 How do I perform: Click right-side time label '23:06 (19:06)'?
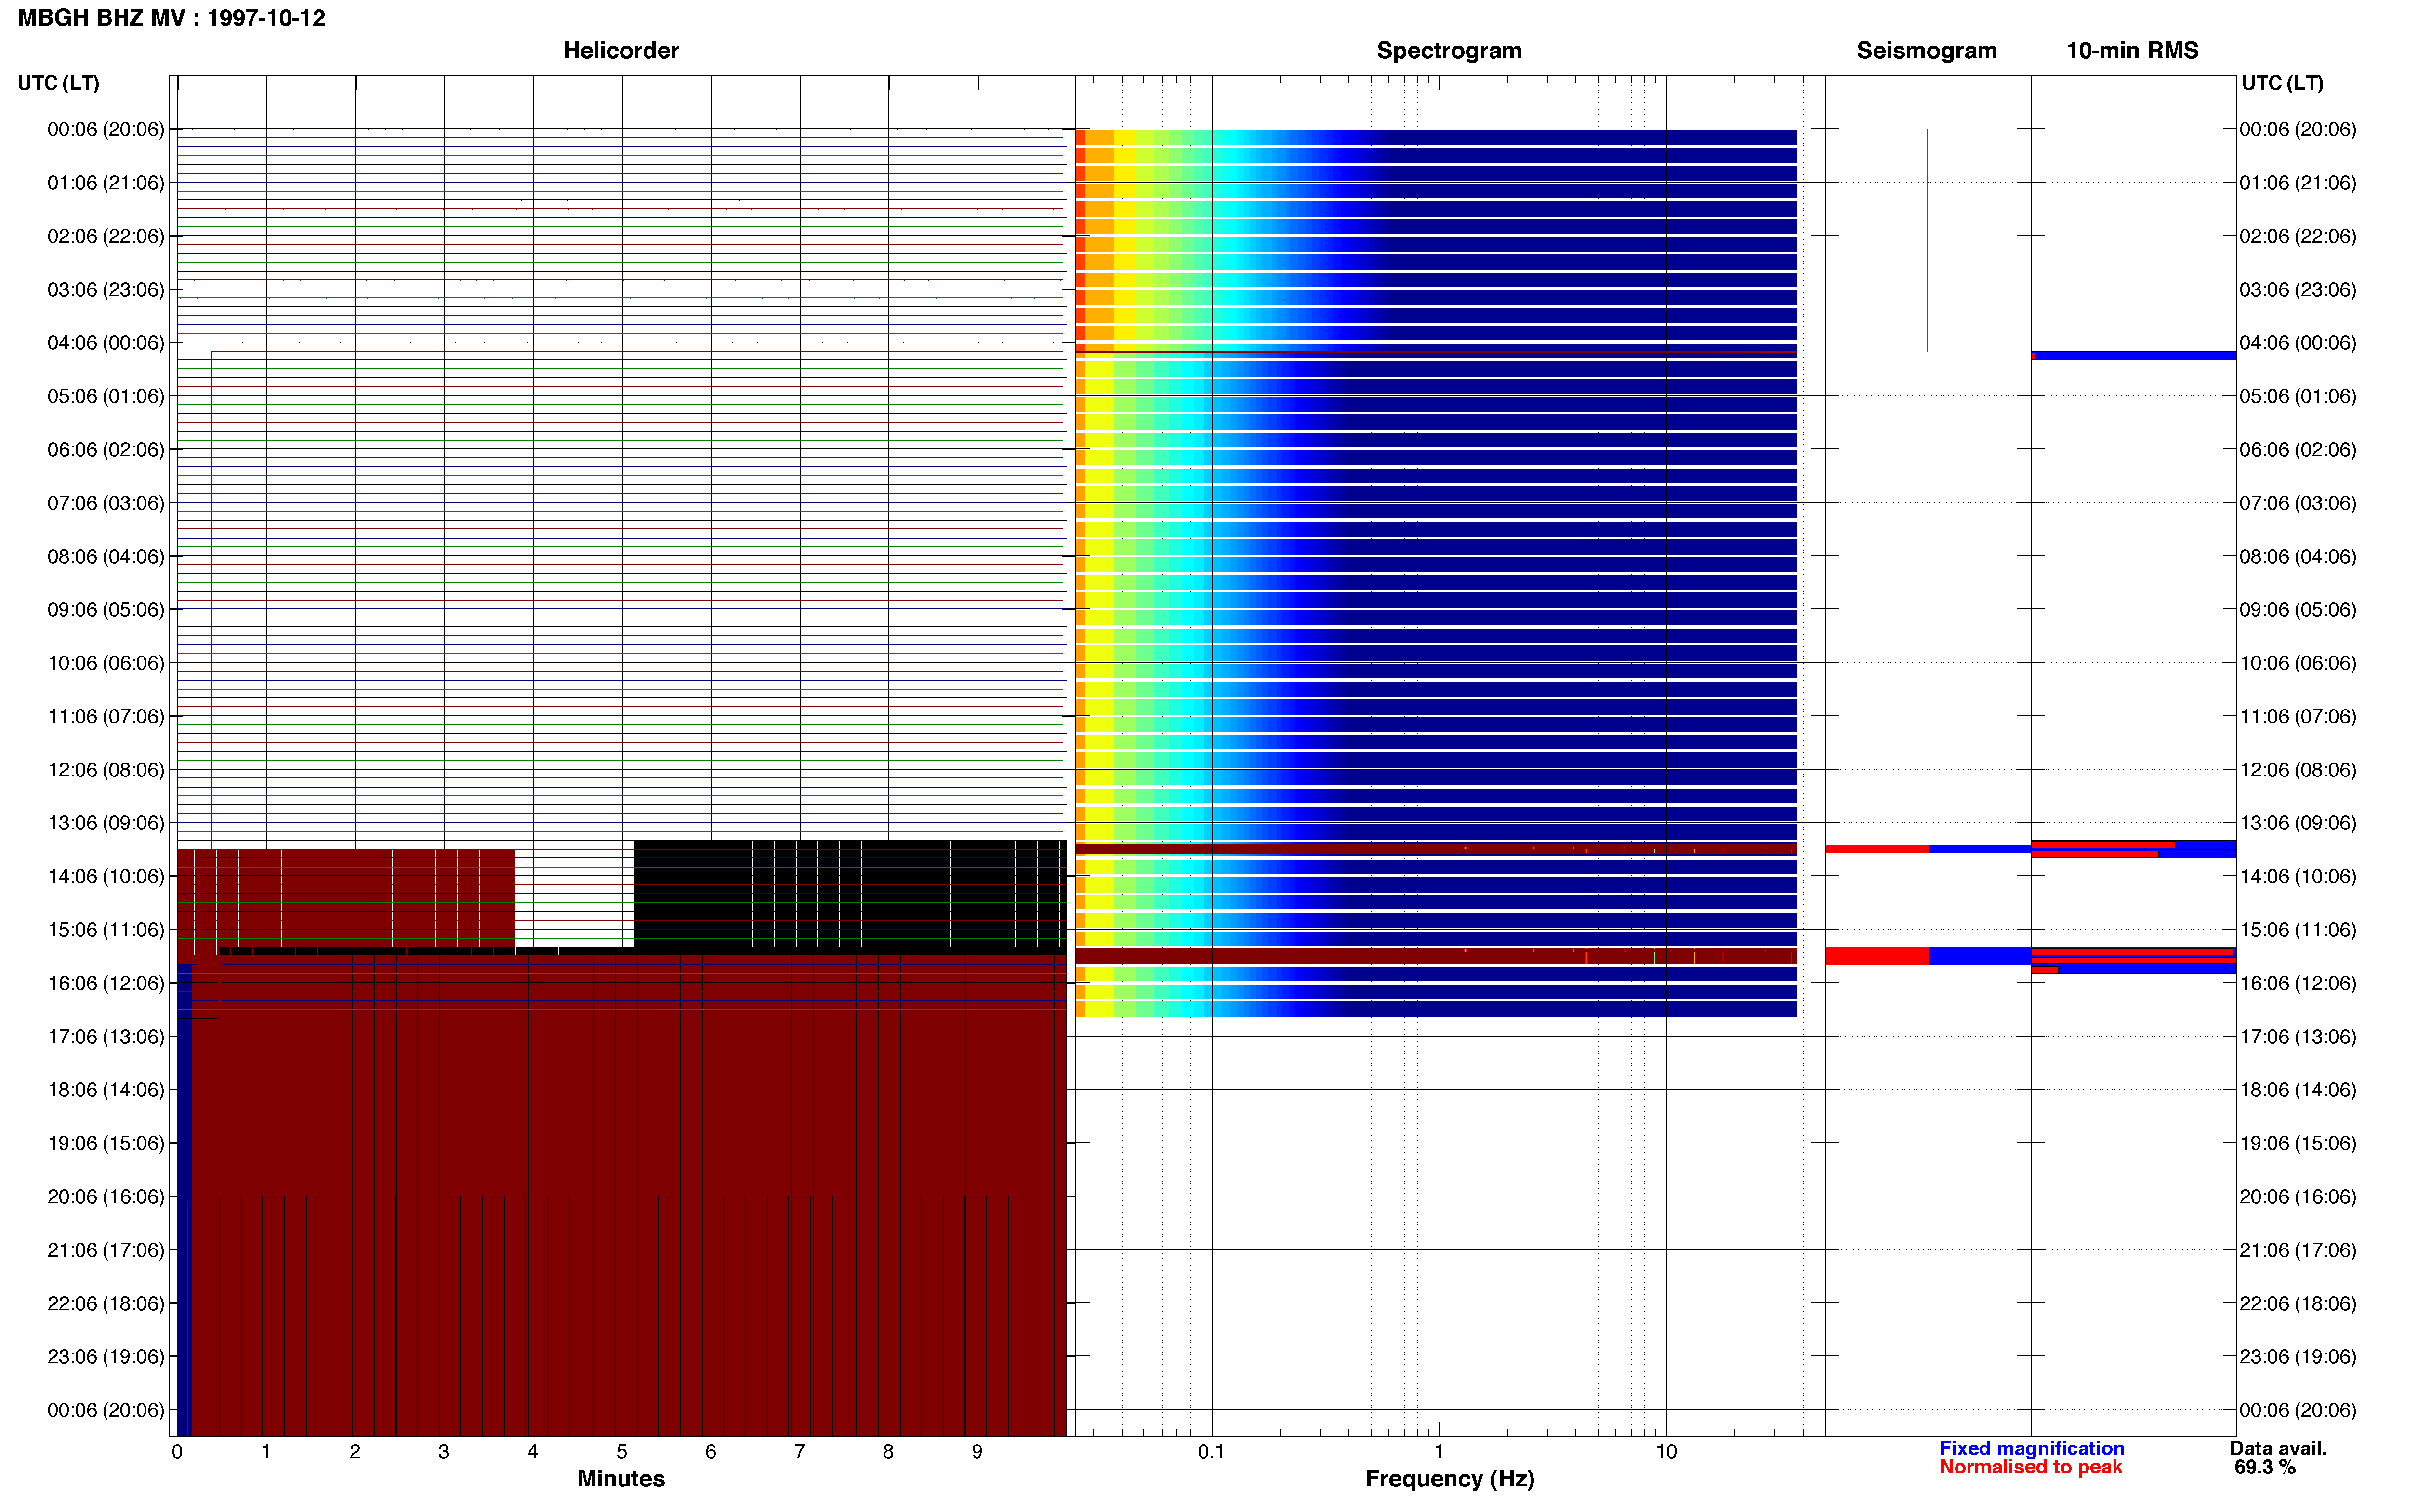[2298, 1357]
